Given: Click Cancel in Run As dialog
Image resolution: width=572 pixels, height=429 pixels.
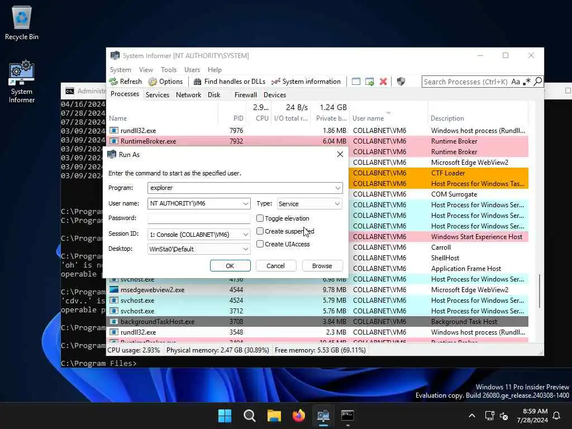Looking at the screenshot, I should (x=275, y=266).
